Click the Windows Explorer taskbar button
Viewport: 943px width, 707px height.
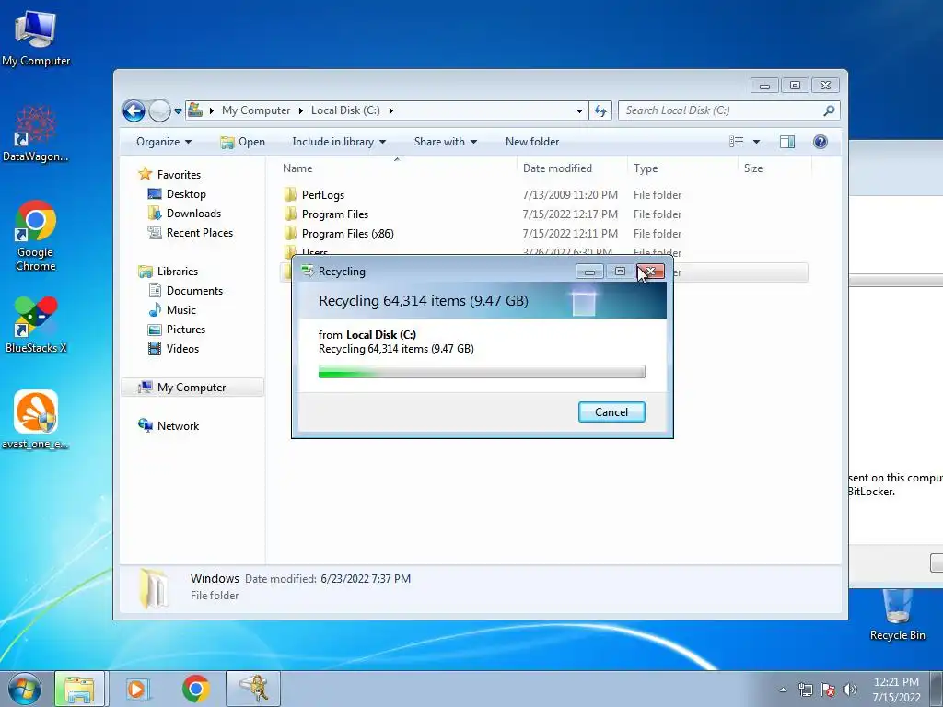pyautogui.click(x=79, y=689)
